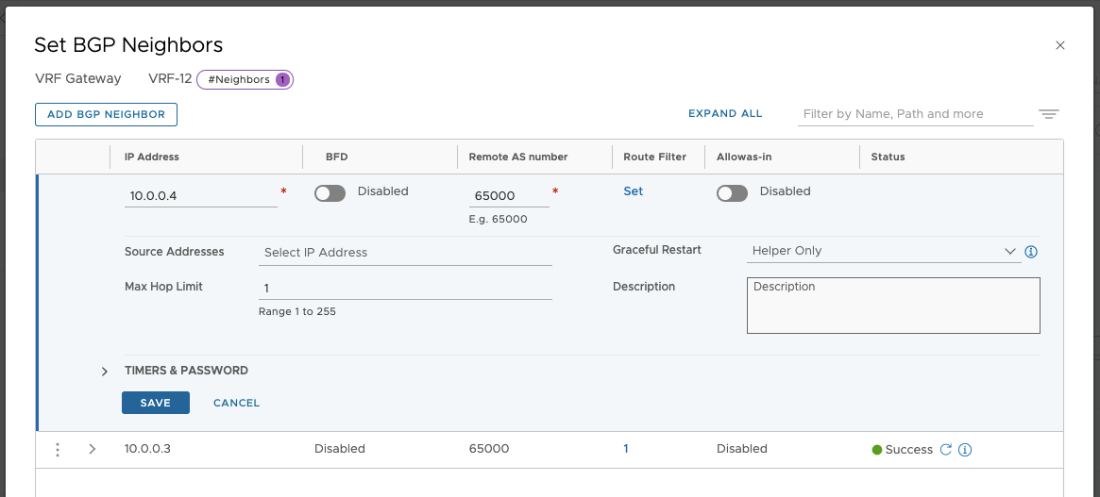Click the Route Filter Set link

pyautogui.click(x=633, y=191)
